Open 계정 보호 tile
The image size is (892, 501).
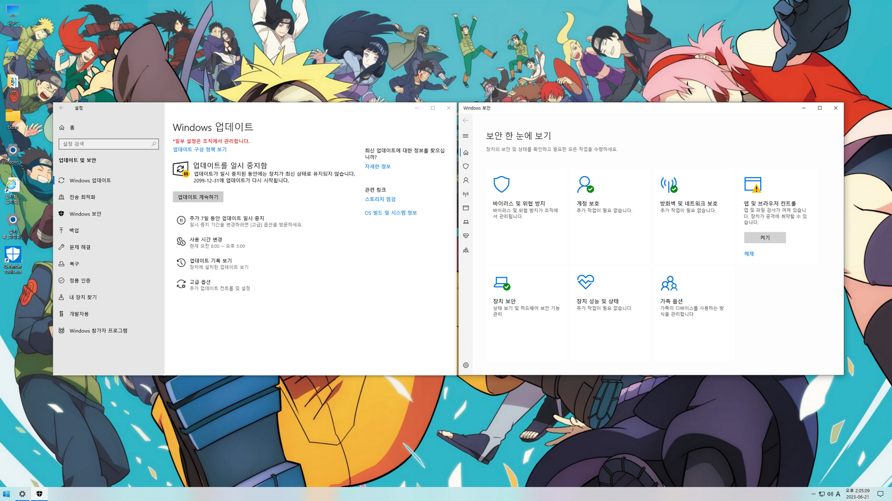pyautogui.click(x=610, y=216)
